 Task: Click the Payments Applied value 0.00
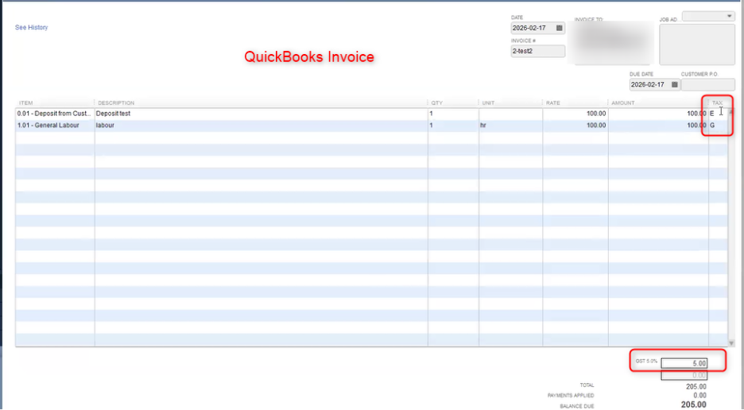click(699, 395)
